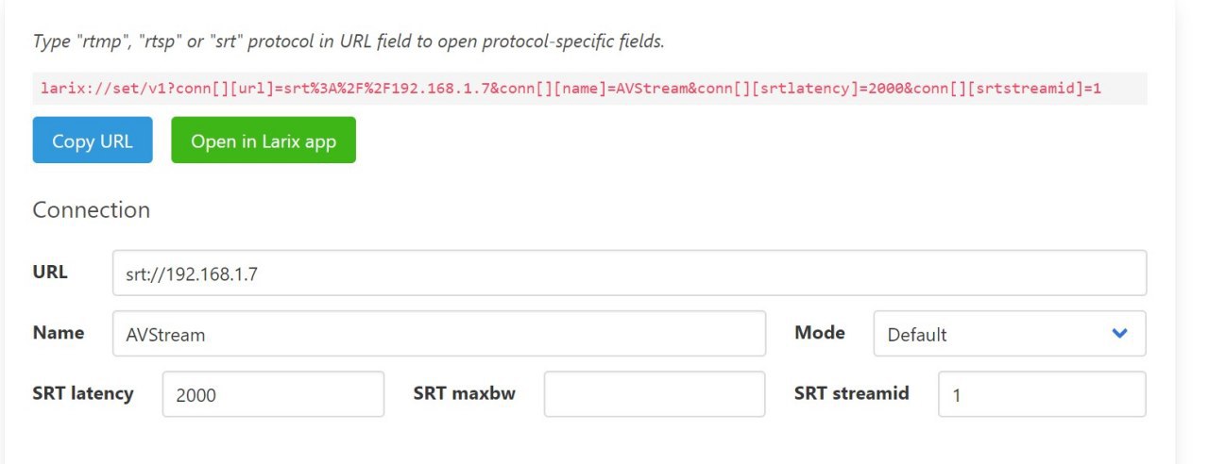The height and width of the screenshot is (464, 1209).
Task: Click the SRT maxbw label
Action: tap(465, 392)
